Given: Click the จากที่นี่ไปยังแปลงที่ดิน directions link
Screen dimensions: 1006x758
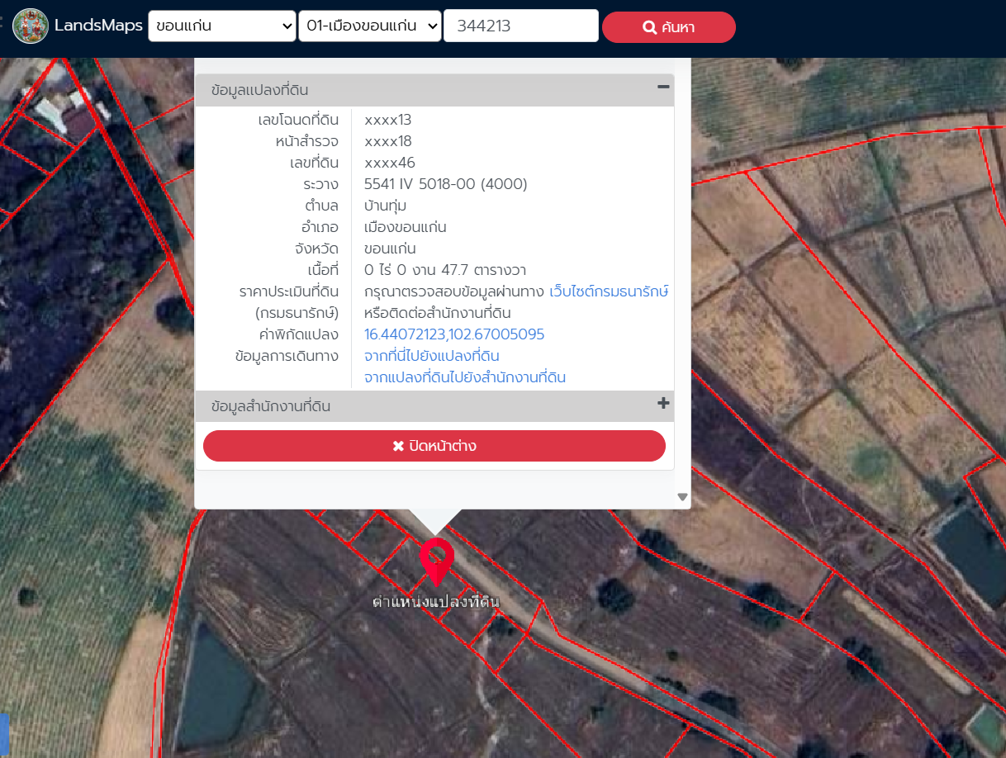Looking at the screenshot, I should 431,356.
